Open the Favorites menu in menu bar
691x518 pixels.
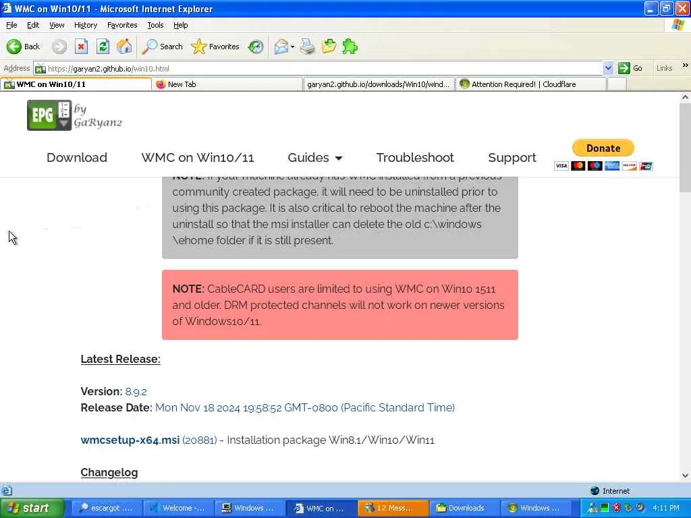[x=122, y=25]
